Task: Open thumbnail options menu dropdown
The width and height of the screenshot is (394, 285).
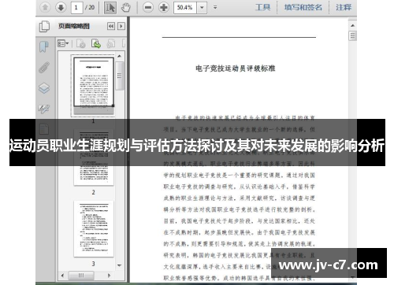Action: click(63, 43)
